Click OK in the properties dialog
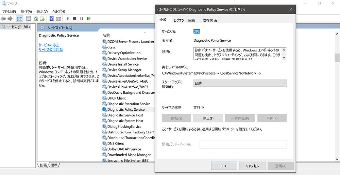 point(224,166)
